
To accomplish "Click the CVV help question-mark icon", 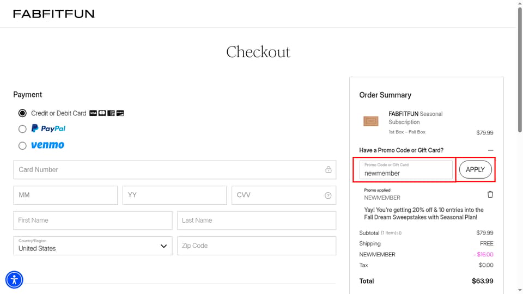I will point(328,195).
